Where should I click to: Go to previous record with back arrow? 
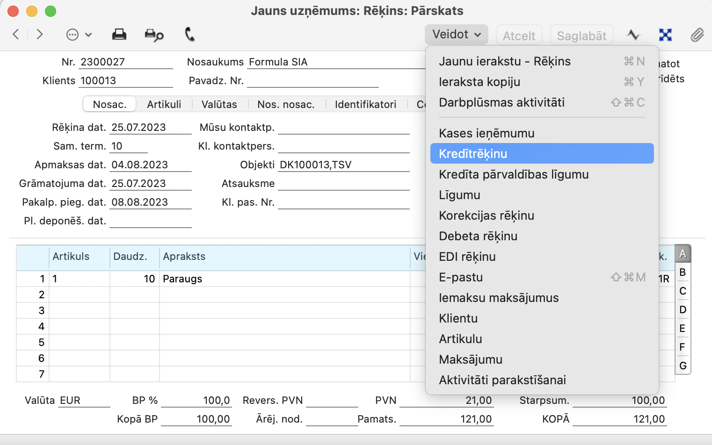16,34
